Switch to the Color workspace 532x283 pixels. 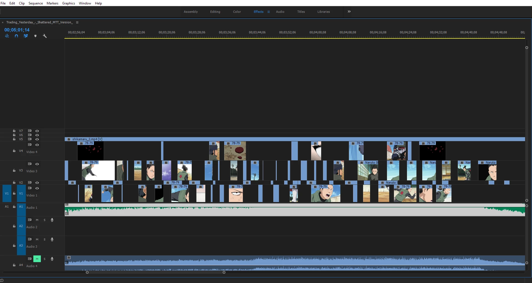(x=237, y=12)
